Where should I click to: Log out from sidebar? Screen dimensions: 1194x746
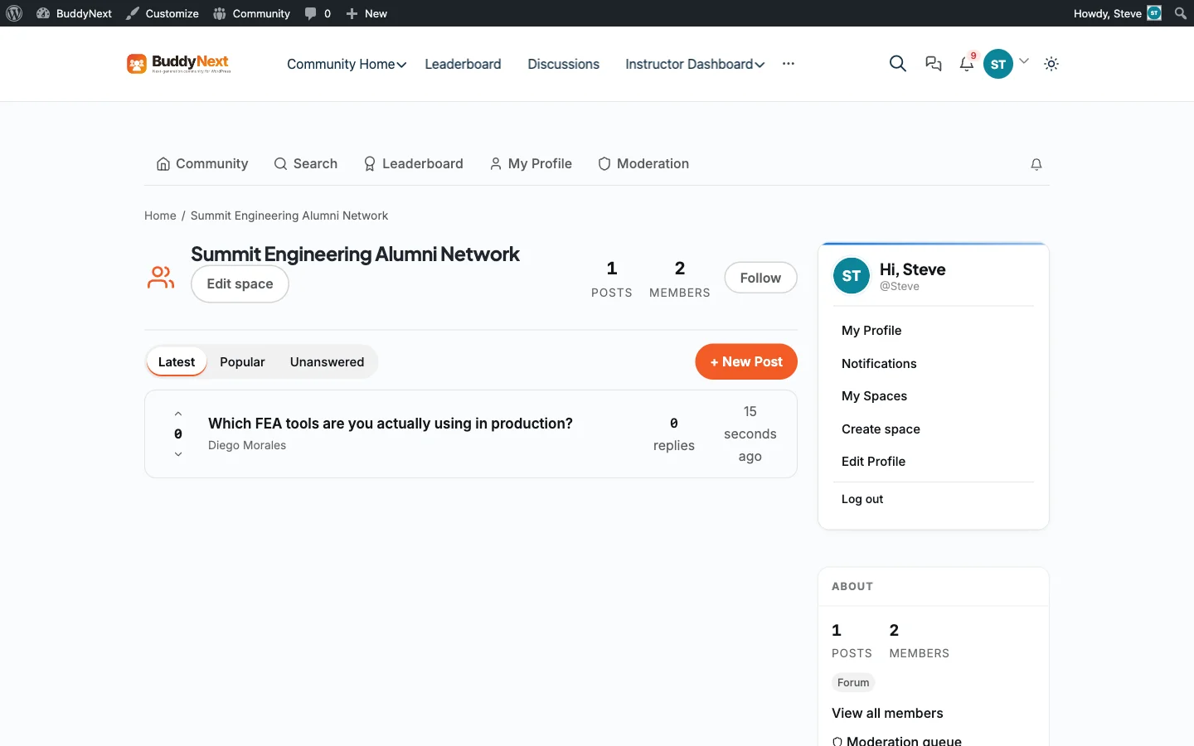coord(862,499)
